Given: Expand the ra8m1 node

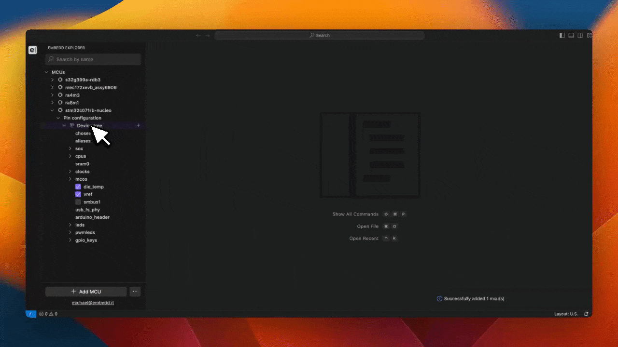Looking at the screenshot, I should point(53,103).
